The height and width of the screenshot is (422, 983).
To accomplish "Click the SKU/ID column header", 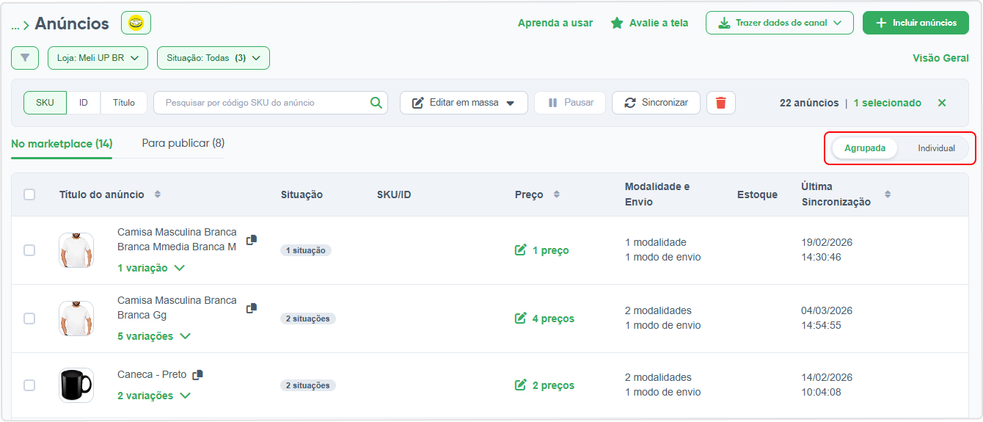I will tap(394, 194).
